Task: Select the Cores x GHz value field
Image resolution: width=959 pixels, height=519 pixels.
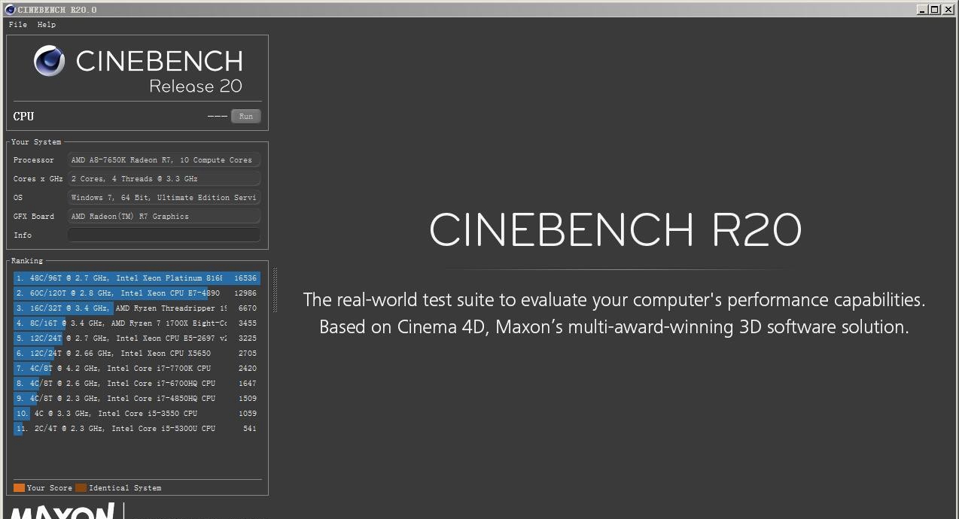Action: [x=164, y=179]
